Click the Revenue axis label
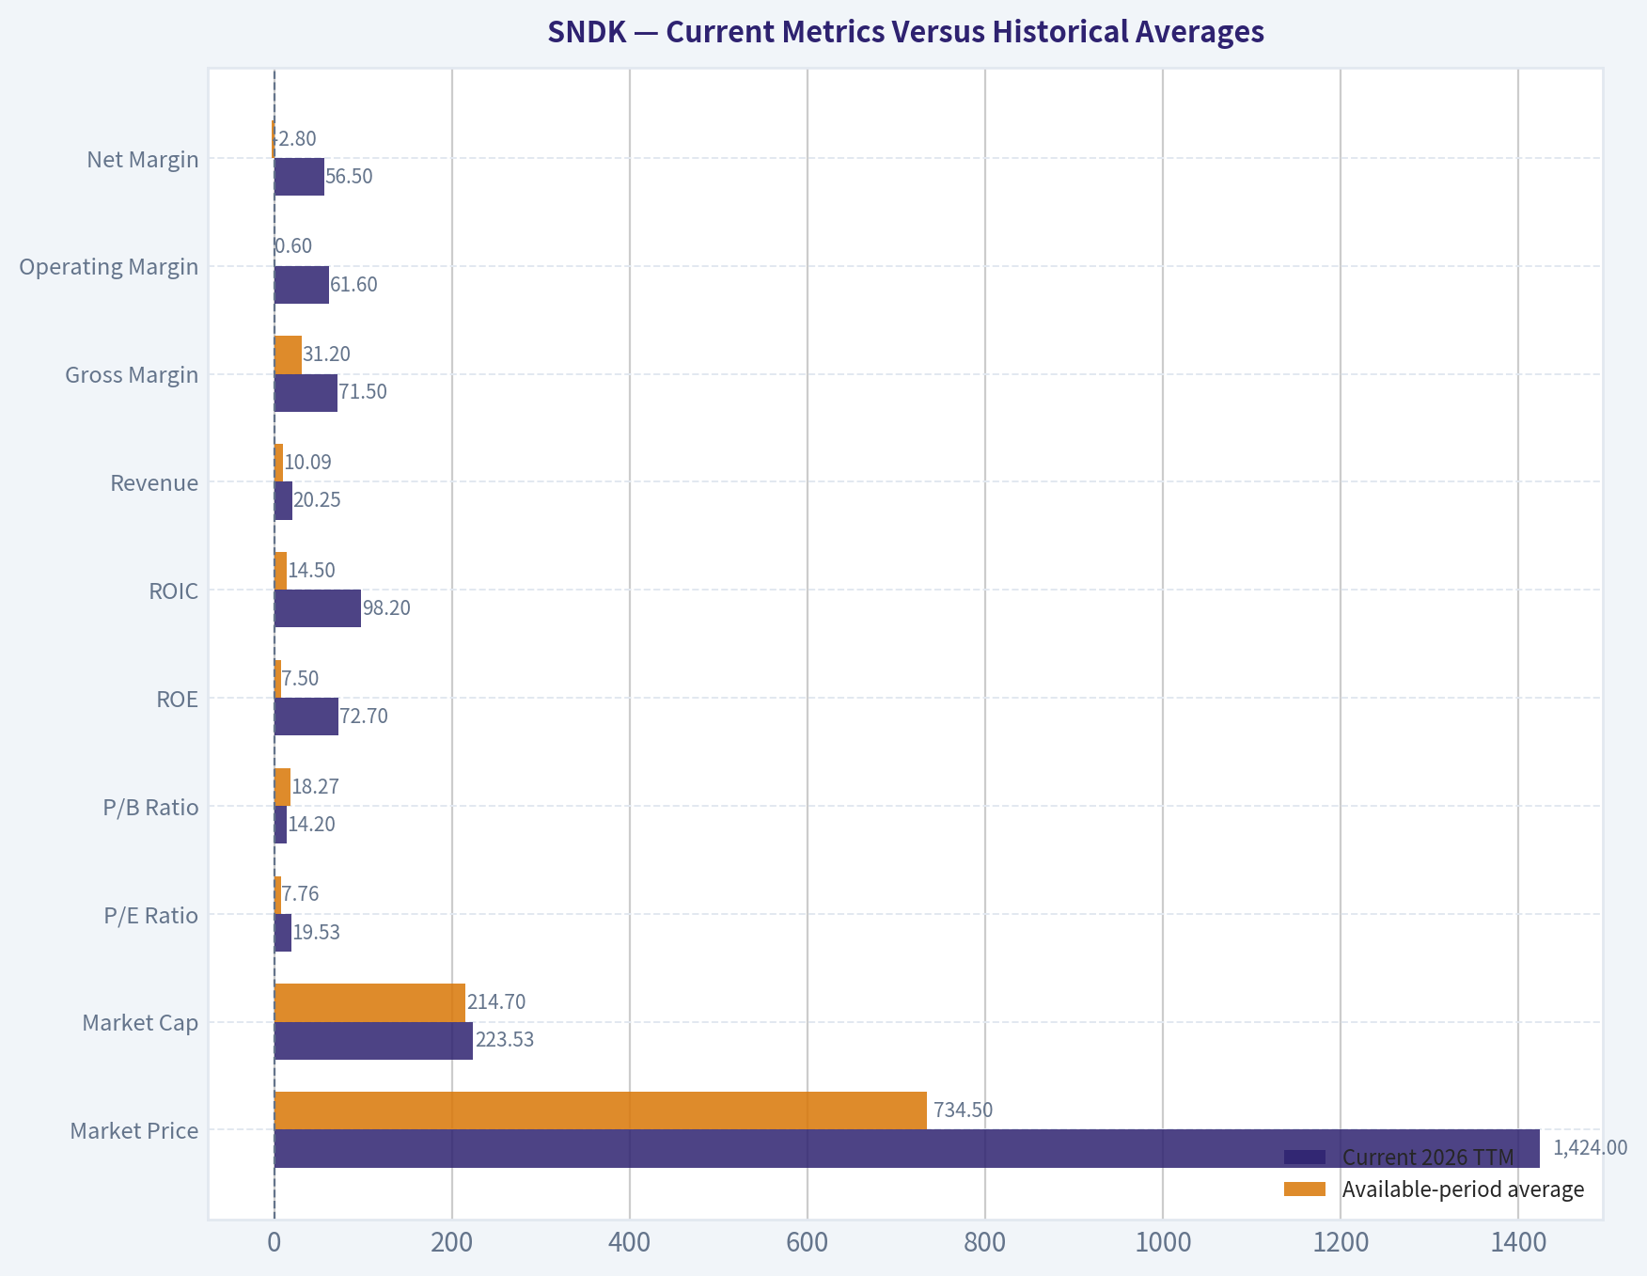This screenshot has width=1647, height=1276. pyautogui.click(x=154, y=483)
